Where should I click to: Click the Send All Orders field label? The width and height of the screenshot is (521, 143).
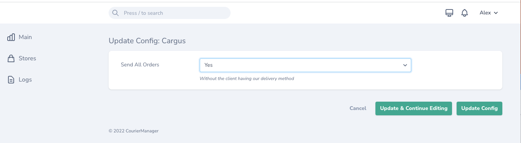(140, 64)
